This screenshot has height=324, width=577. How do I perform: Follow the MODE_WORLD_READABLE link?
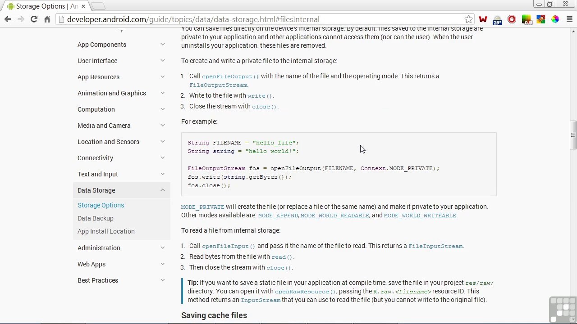[x=335, y=216]
